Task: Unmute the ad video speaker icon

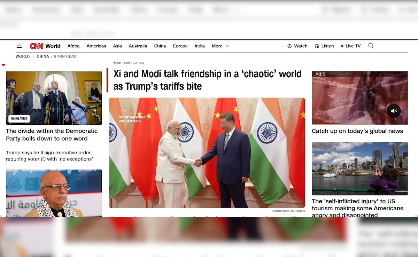Action: 394,111
